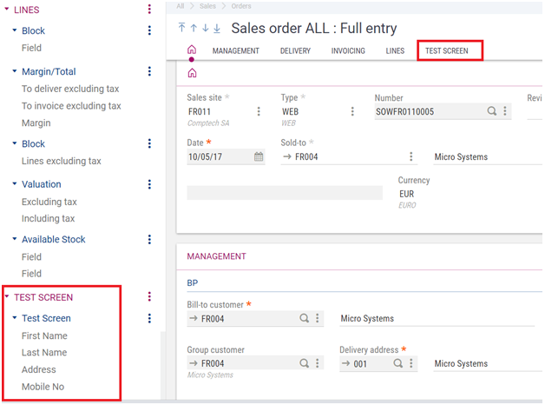Collapse the Available Stock block
Image resolution: width=545 pixels, height=405 pixels.
click(15, 239)
